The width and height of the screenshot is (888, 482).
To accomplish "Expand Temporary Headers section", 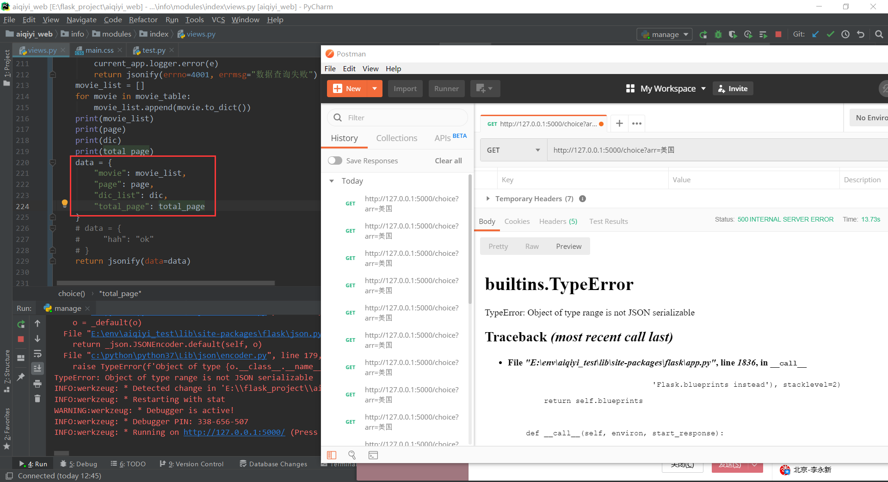I will pyautogui.click(x=487, y=199).
